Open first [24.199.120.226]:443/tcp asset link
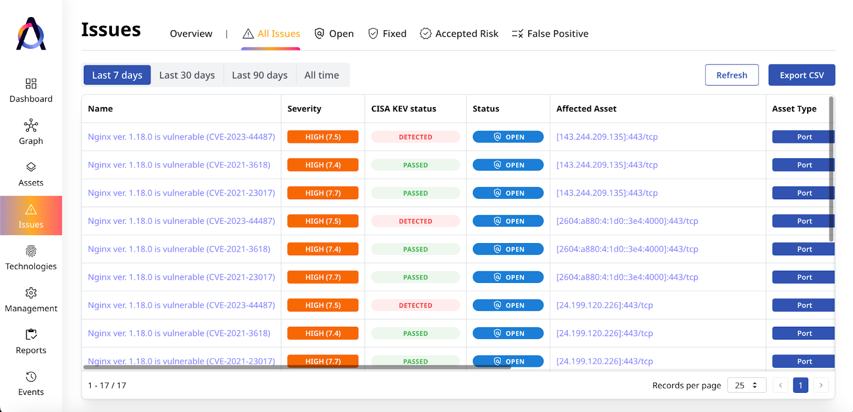853x412 pixels. [605, 305]
